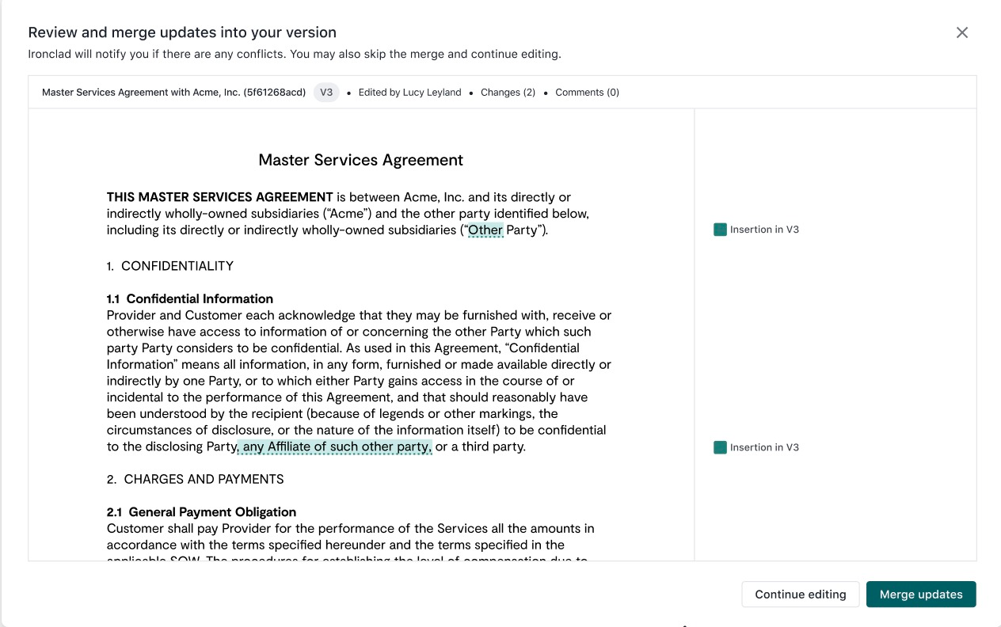The width and height of the screenshot is (1001, 627).
Task: Click the "1. CONFIDENTIALITY" section heading
Action: [x=170, y=266]
